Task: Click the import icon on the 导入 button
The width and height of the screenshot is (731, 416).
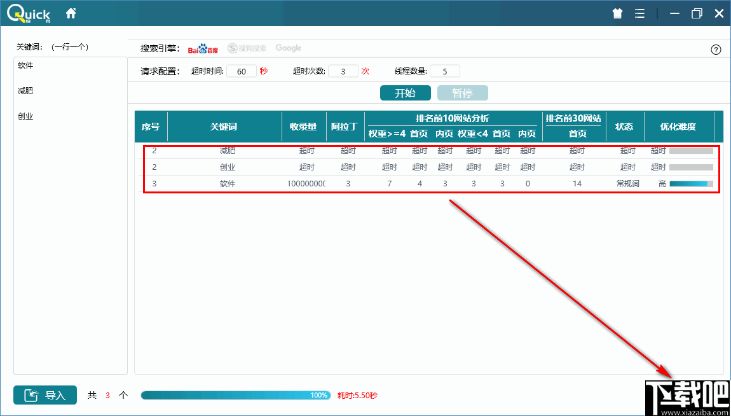Action: [x=31, y=395]
